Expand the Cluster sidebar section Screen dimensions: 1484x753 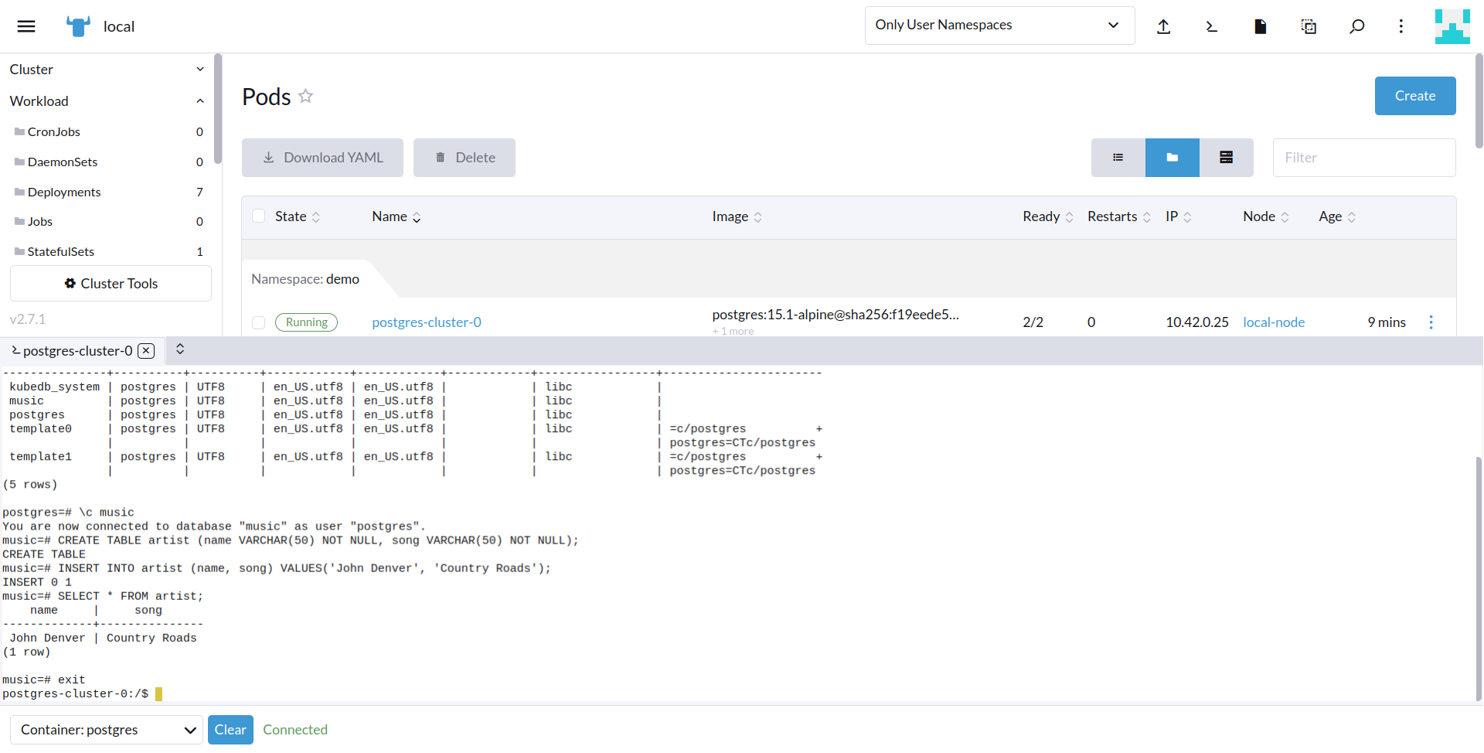point(107,70)
